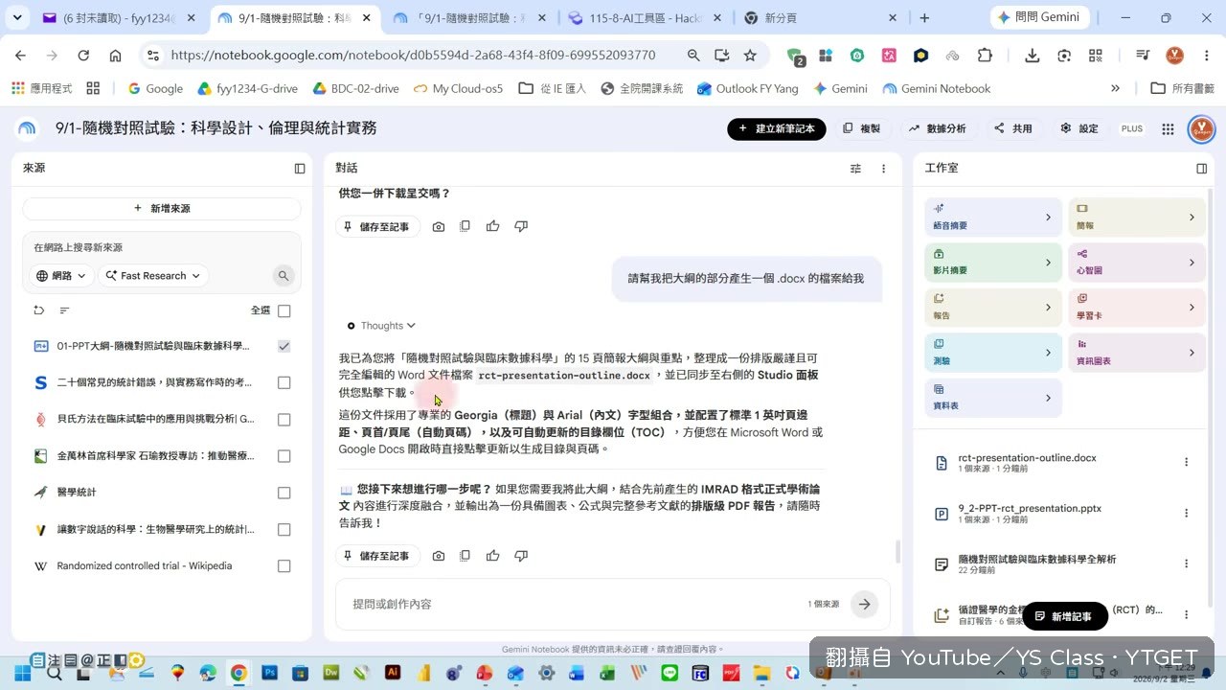Click the sort/filter icon above the source list
This screenshot has width=1226, height=690.
pos(64,310)
